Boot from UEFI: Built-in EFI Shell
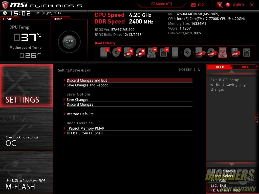Screen dimensions: 259x194 point(129,133)
